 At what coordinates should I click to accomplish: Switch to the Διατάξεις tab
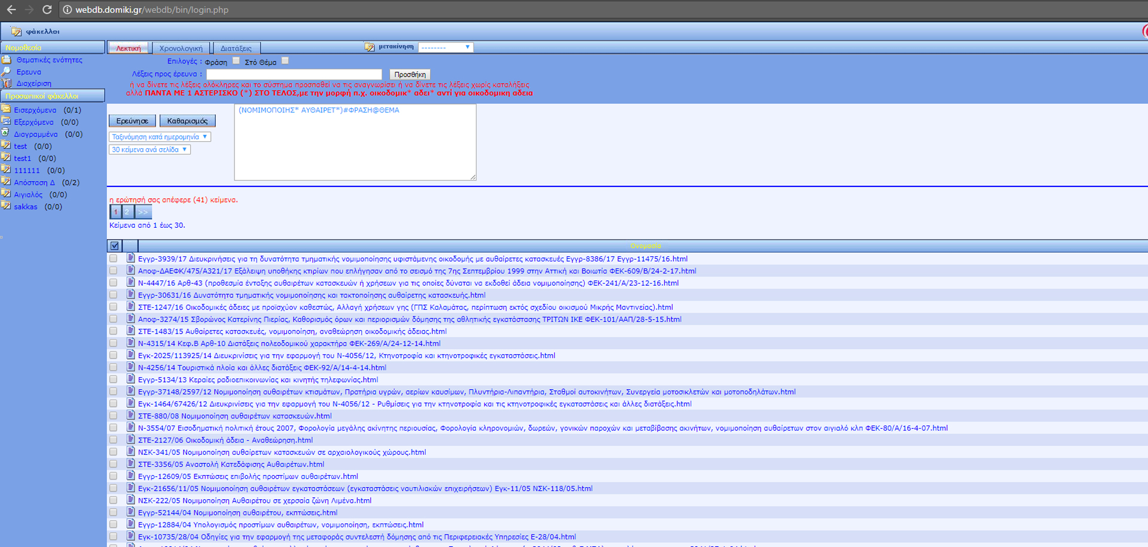coord(236,48)
